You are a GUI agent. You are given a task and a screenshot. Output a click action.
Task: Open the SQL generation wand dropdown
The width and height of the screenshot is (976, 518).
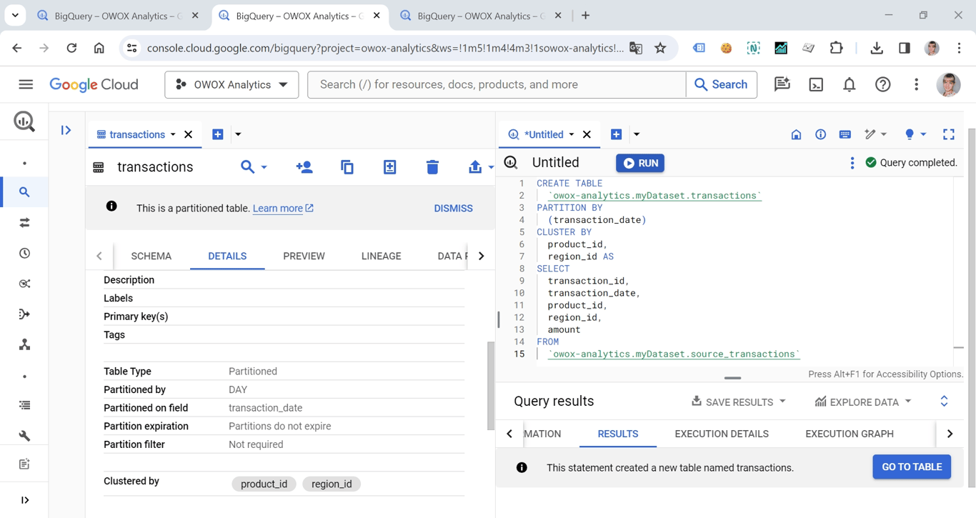(875, 134)
